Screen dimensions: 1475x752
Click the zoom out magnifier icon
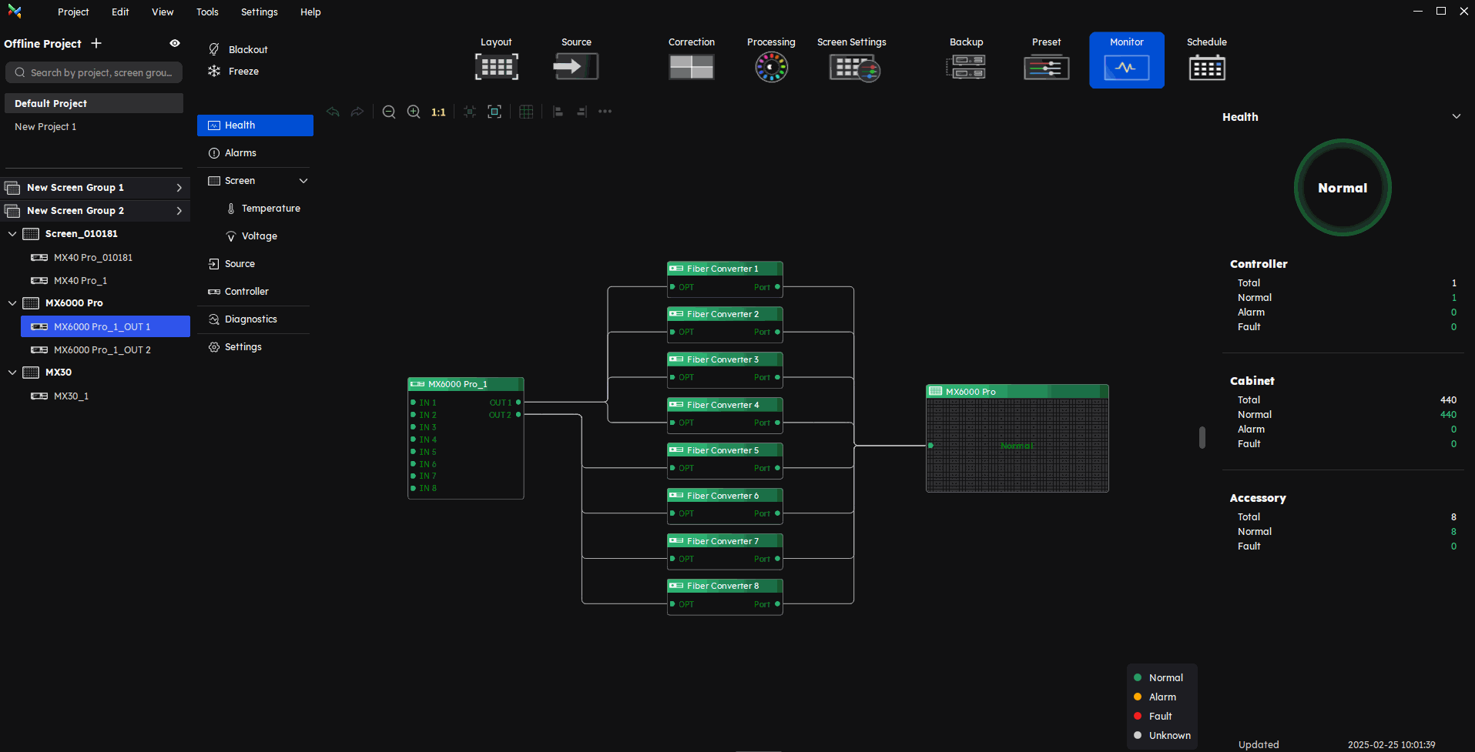[x=389, y=112]
